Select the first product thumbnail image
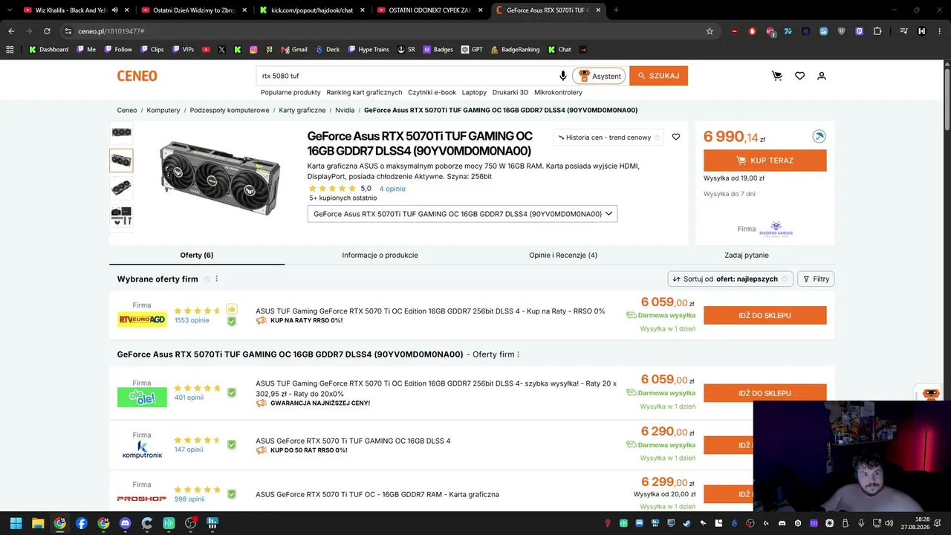 click(121, 132)
